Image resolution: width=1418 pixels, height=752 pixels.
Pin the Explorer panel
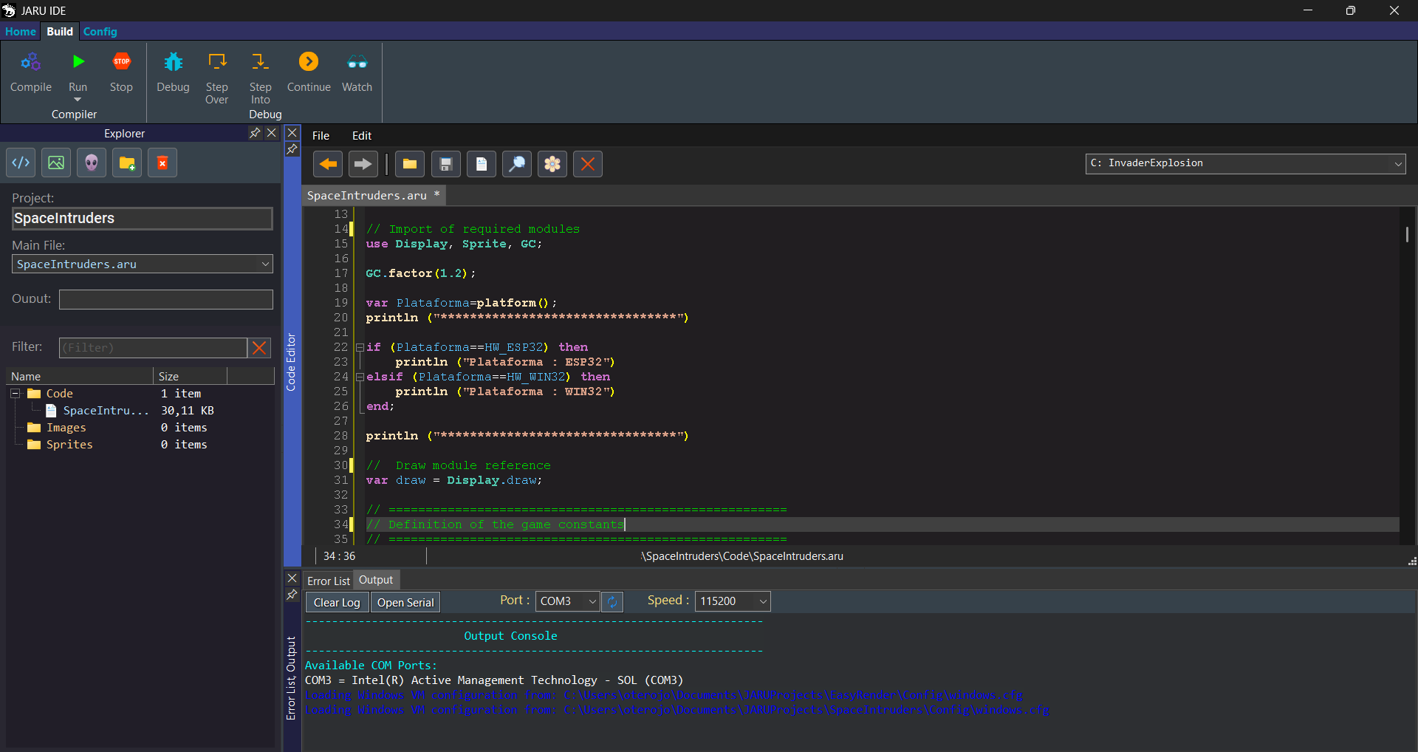255,133
